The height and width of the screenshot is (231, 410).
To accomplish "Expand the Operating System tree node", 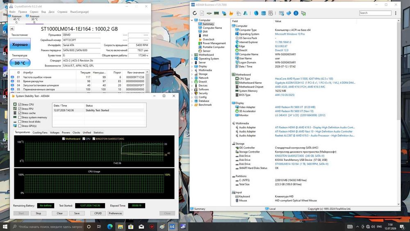I will [191, 59].
